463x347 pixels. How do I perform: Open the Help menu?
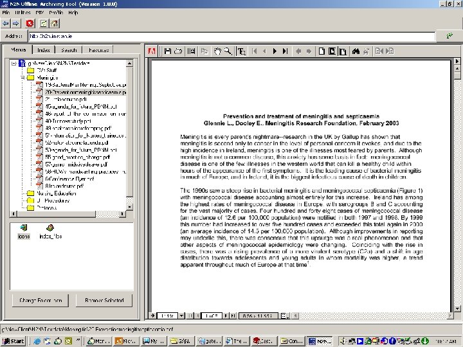point(73,13)
